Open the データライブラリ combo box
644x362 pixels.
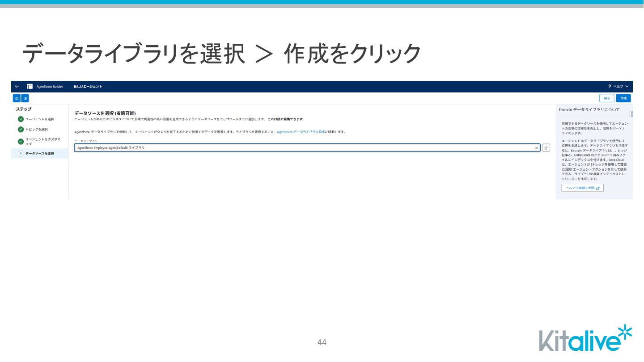(307, 148)
